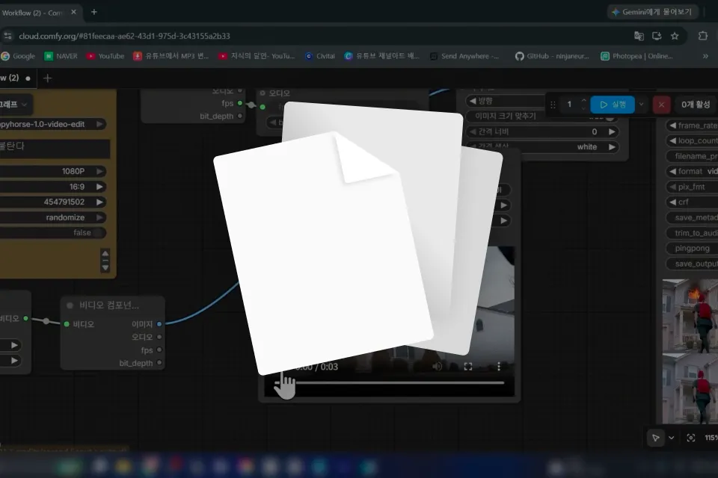Open the 16:9 aspect ratio selector
The width and height of the screenshot is (718, 478).
tap(53, 187)
